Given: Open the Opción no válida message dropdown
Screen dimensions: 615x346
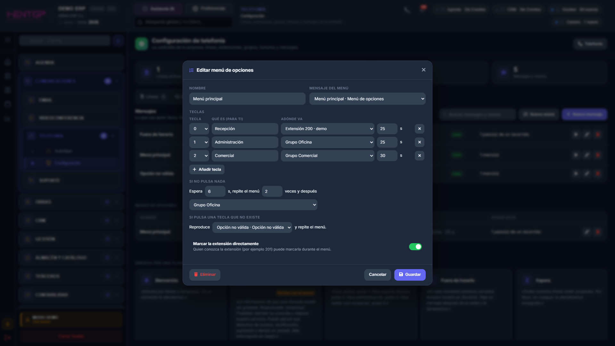Looking at the screenshot, I should 252,227.
